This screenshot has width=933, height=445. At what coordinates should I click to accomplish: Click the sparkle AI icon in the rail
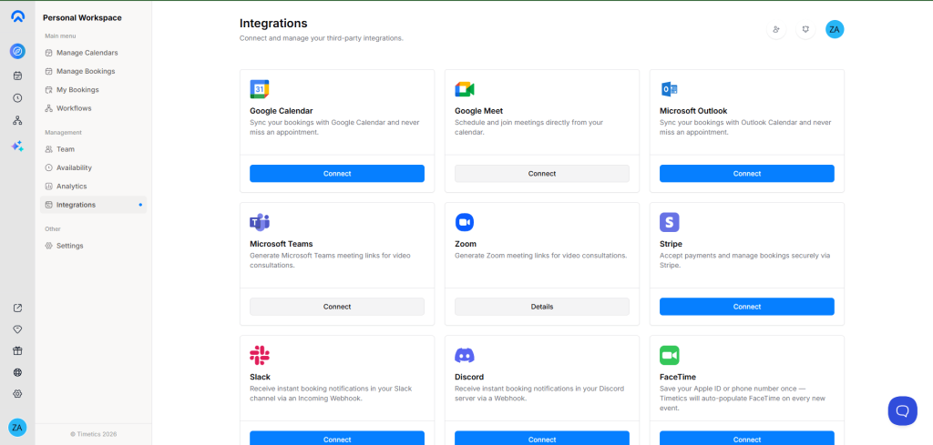coord(17,146)
